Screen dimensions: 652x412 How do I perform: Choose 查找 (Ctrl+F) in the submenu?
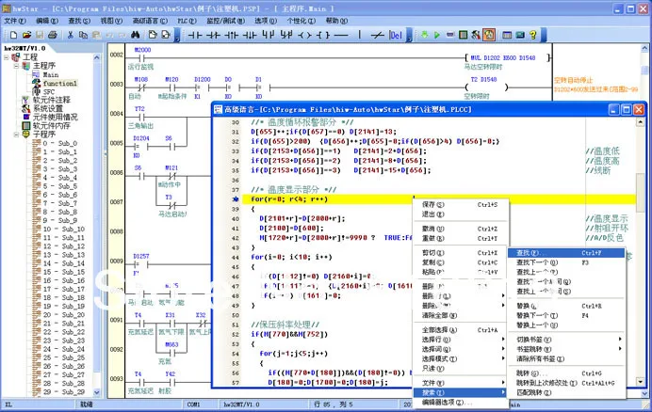click(566, 253)
